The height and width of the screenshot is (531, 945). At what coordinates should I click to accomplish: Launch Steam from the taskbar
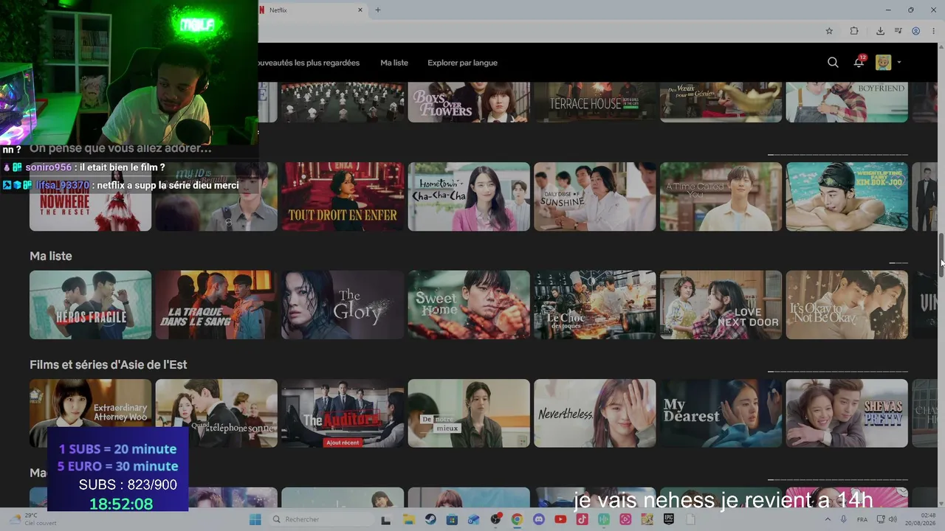pos(430,519)
